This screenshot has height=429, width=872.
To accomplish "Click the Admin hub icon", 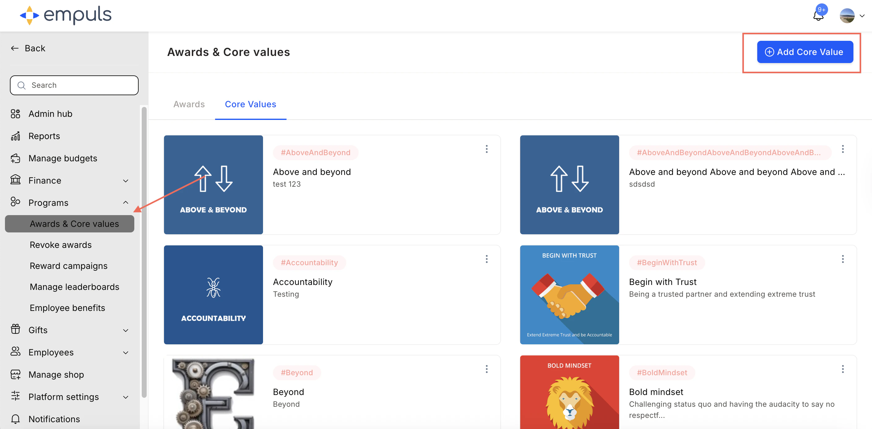I will [x=15, y=114].
